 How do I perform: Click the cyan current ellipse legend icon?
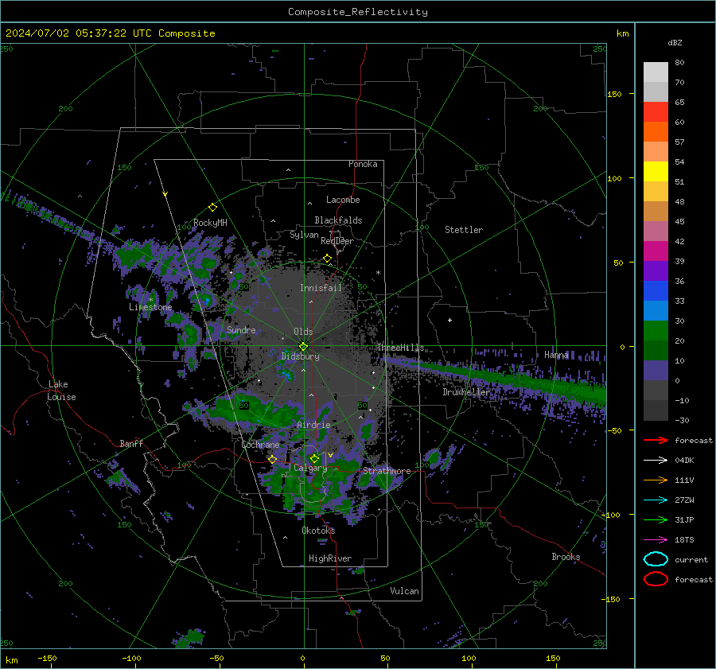click(656, 559)
